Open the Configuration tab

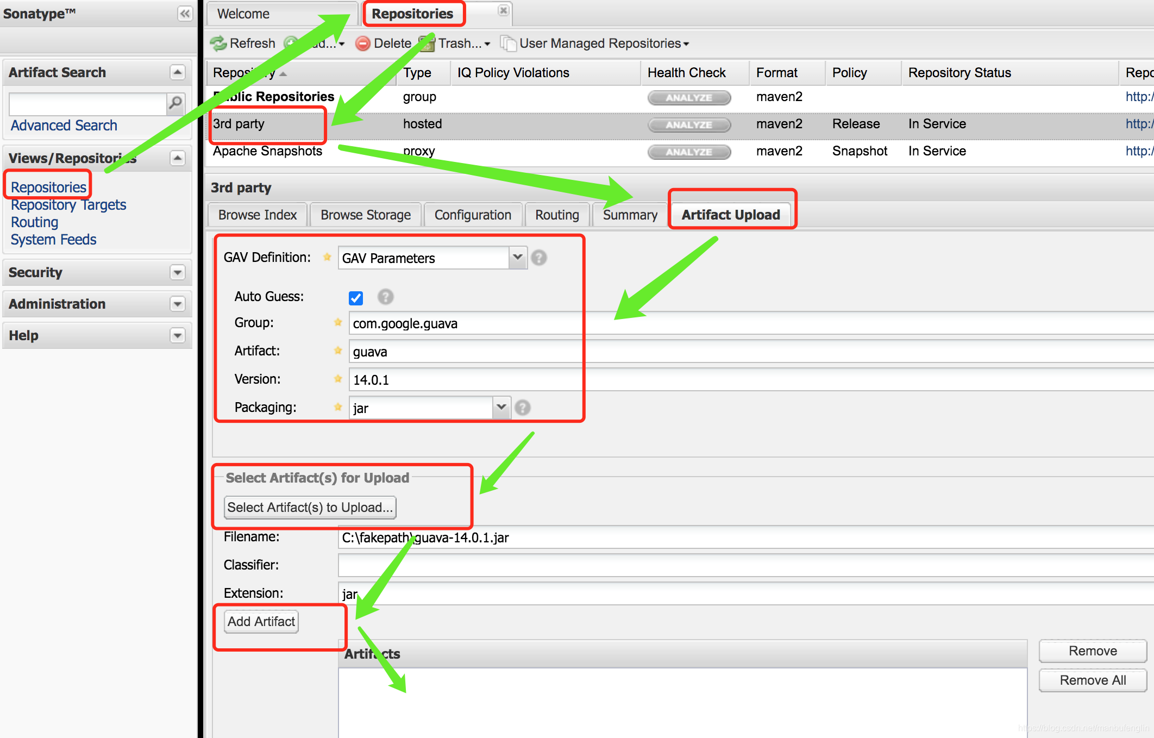[x=473, y=215]
